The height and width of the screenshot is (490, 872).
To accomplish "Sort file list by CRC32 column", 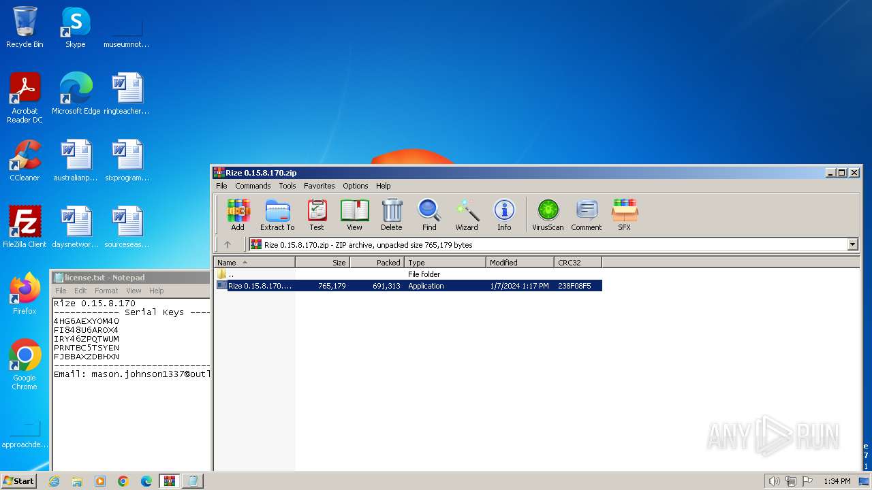I will coord(578,262).
